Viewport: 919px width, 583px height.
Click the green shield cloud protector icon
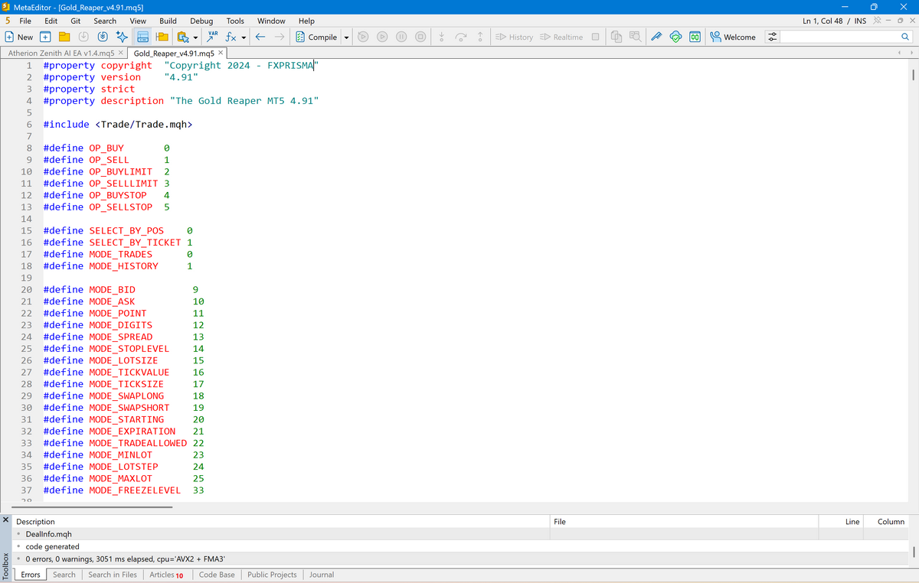675,37
